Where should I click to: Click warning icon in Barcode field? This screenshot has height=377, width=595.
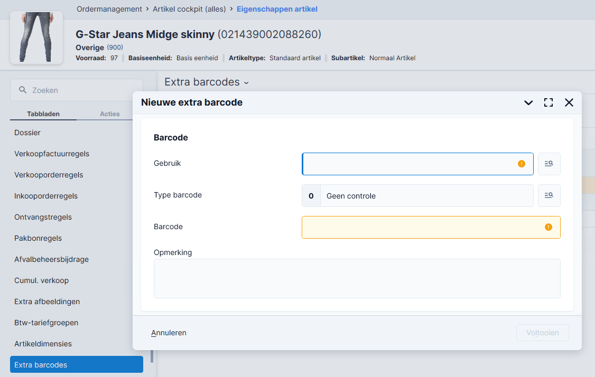click(x=548, y=227)
